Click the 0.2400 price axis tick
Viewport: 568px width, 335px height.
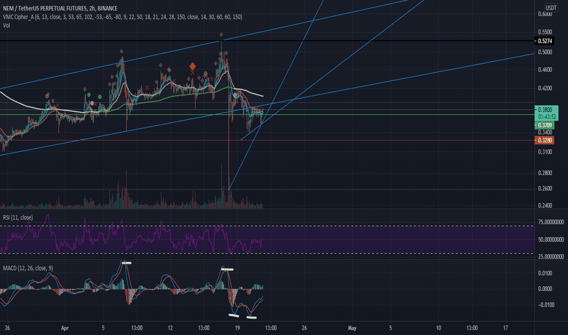click(x=545, y=205)
